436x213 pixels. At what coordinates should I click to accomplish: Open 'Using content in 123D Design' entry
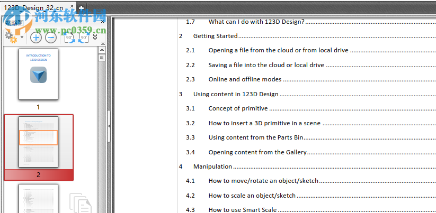point(236,94)
